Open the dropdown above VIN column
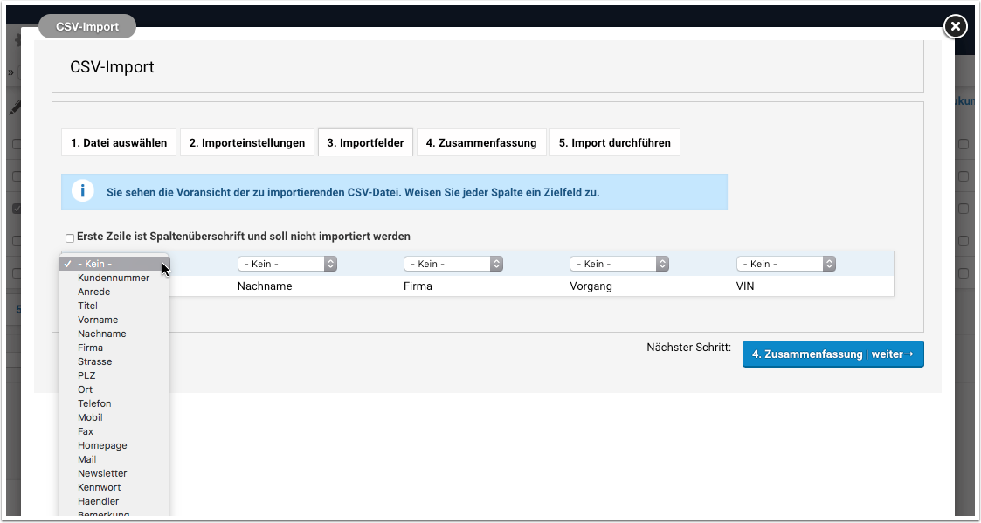This screenshot has width=981, height=523. point(786,264)
